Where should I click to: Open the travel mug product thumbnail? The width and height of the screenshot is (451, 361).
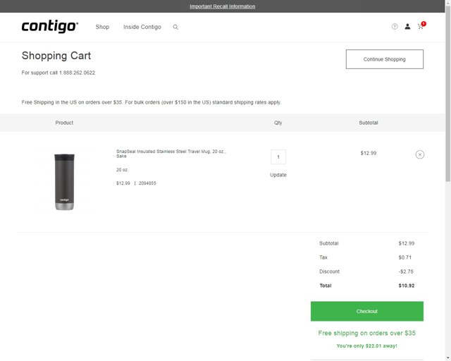[64, 182]
